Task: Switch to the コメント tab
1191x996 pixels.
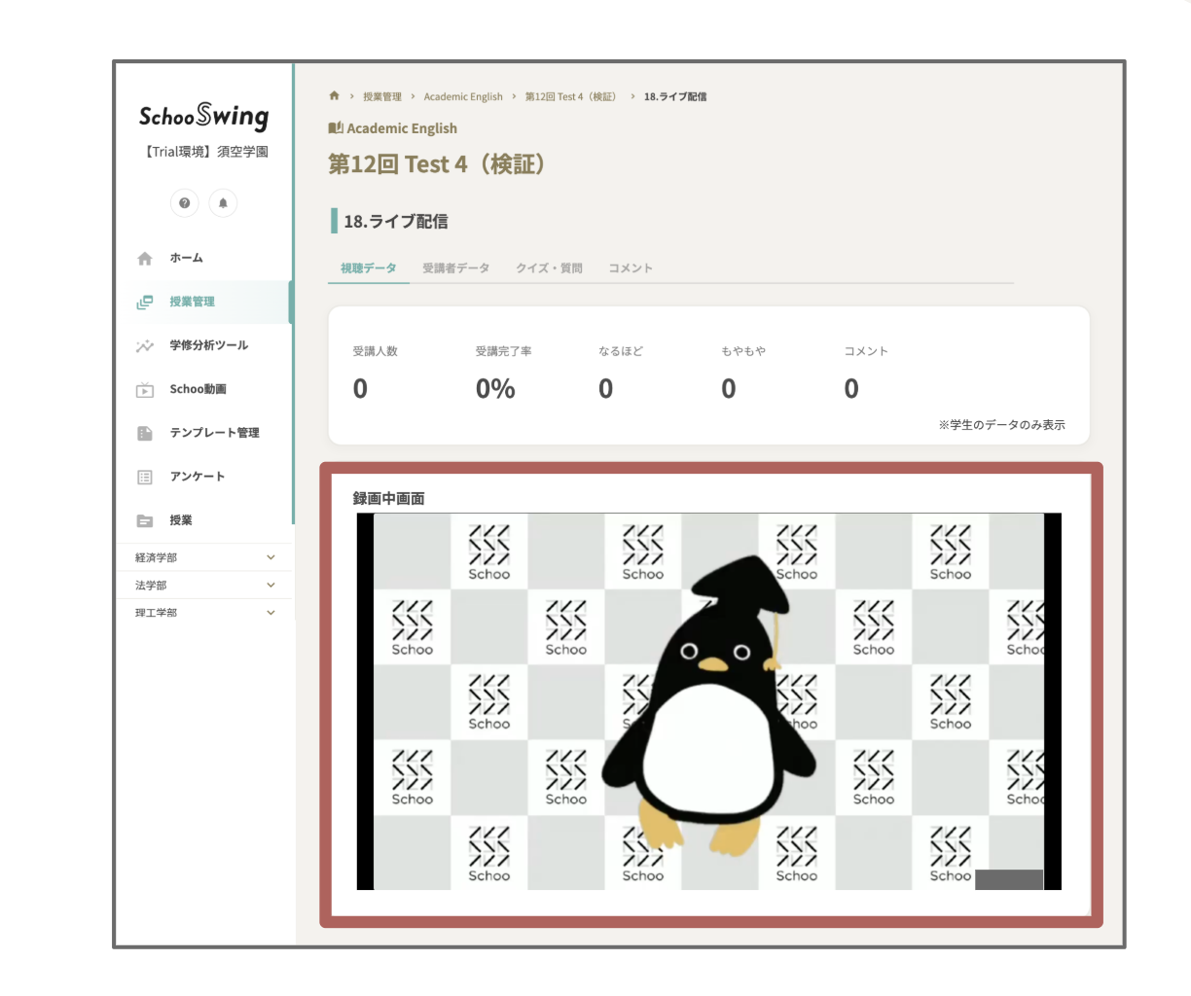Action: (x=631, y=268)
